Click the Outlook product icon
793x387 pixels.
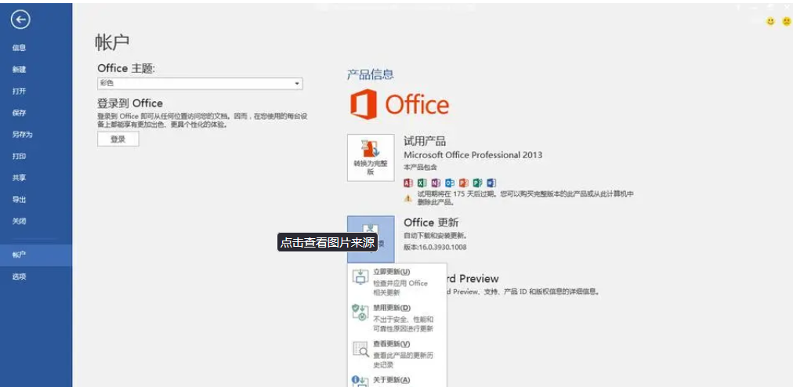450,183
